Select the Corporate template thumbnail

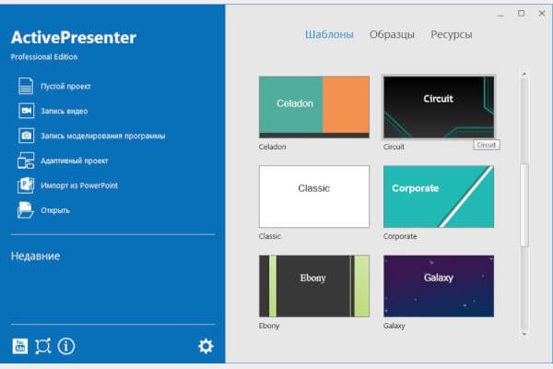coord(439,196)
